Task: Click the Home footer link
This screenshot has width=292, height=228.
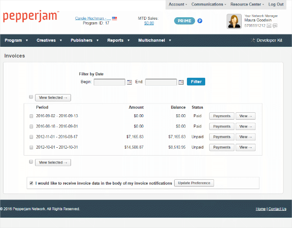Action: 260,209
